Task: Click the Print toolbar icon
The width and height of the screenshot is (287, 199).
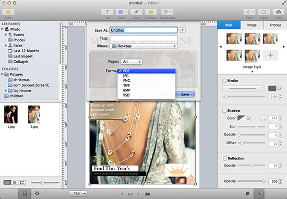Action: click(x=279, y=12)
